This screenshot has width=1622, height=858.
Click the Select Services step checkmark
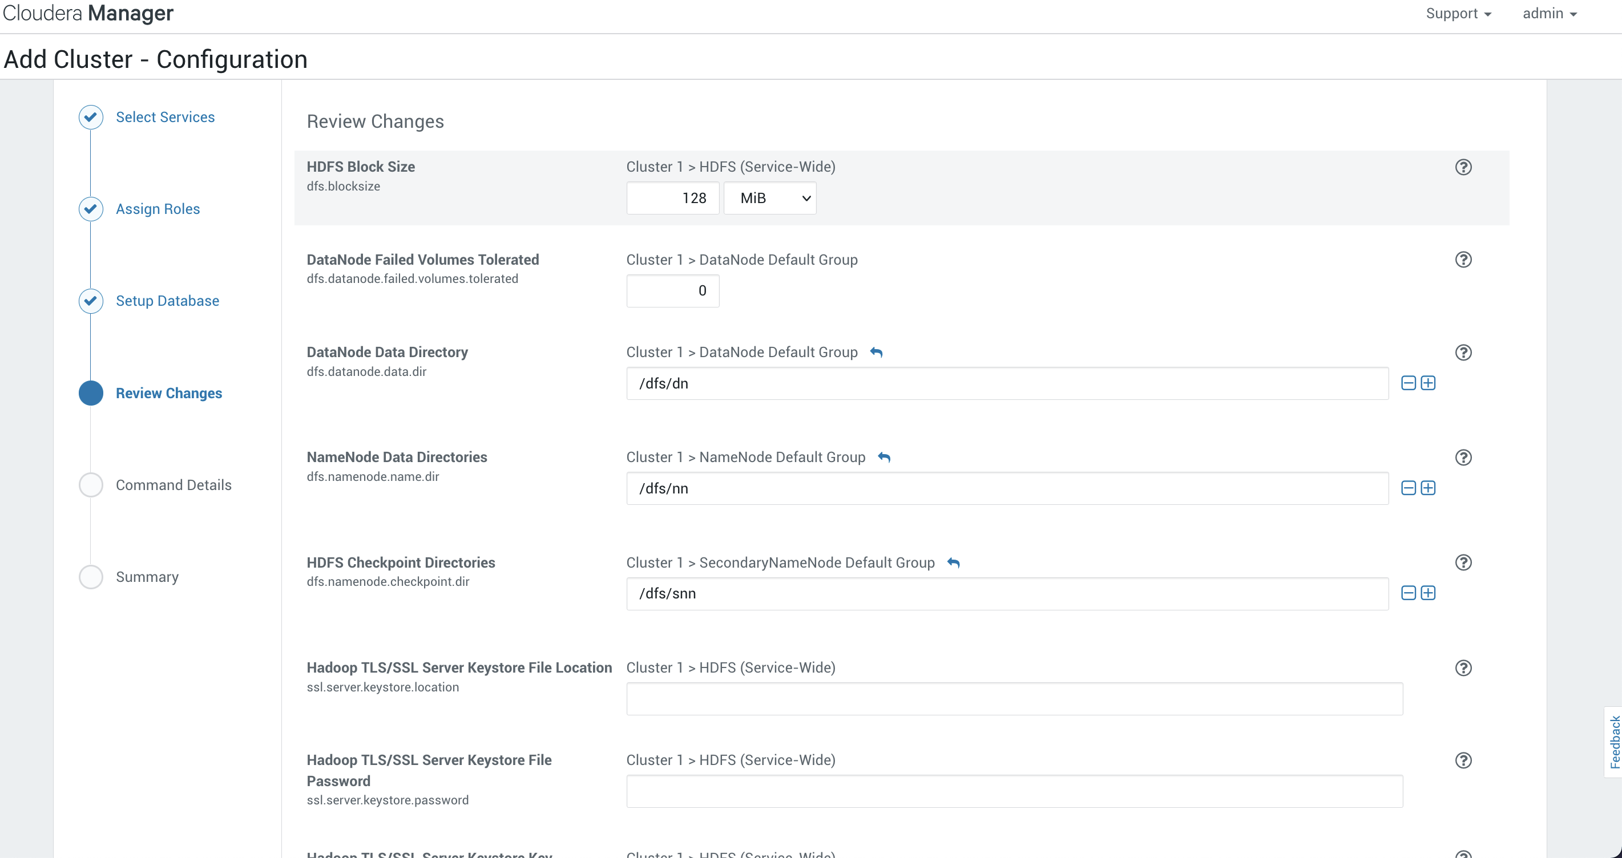coord(91,117)
